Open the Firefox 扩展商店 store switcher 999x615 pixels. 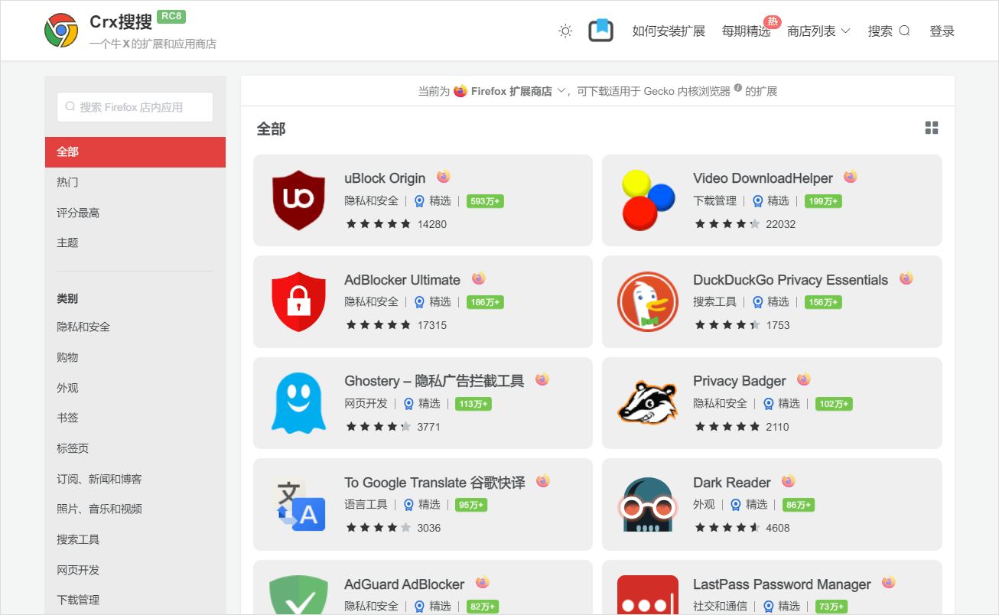(x=510, y=91)
